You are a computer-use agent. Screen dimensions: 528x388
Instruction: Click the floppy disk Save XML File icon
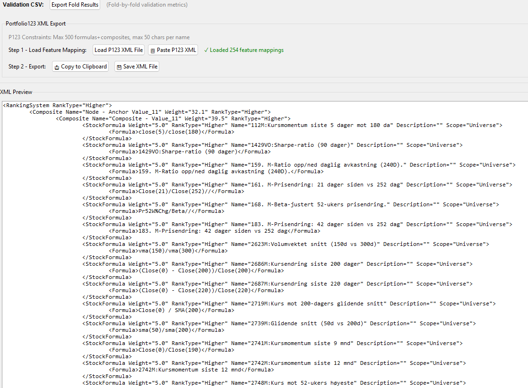pyautogui.click(x=119, y=67)
